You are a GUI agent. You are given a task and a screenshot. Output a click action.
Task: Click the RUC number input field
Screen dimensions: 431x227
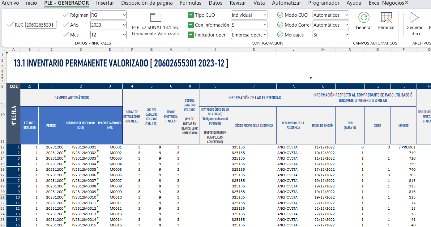pyautogui.click(x=41, y=25)
